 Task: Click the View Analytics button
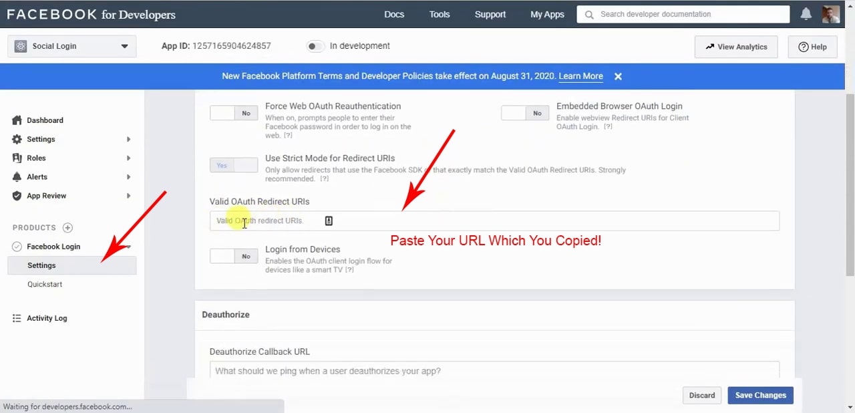[x=736, y=47]
